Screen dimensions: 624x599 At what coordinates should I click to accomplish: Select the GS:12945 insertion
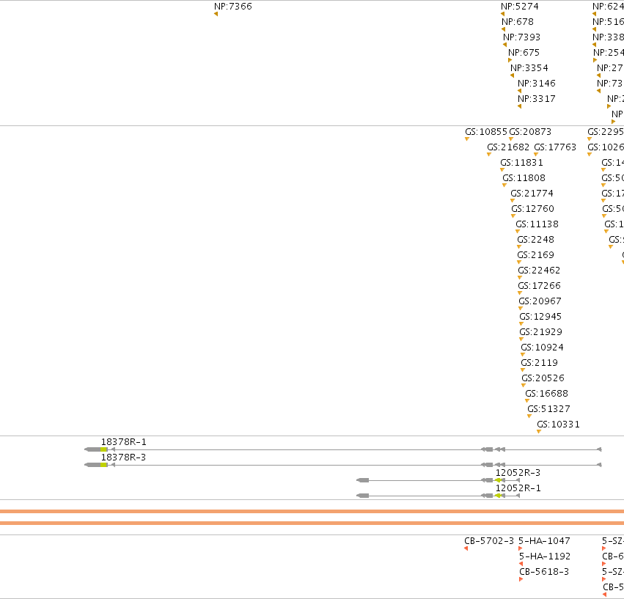coord(521,323)
